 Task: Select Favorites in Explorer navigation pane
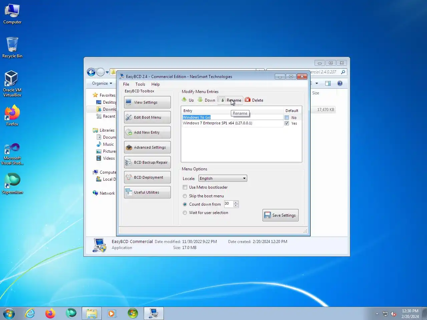click(104, 95)
